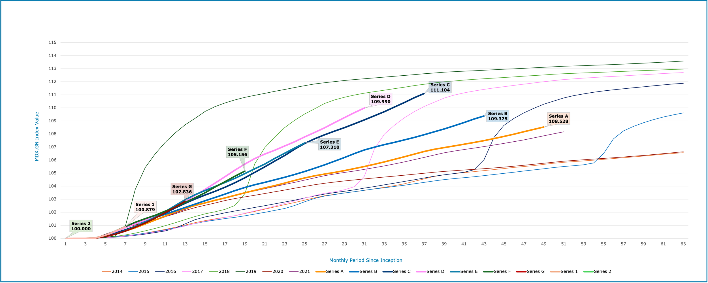Click the Monthly Period Since Inception axis label

(365, 259)
